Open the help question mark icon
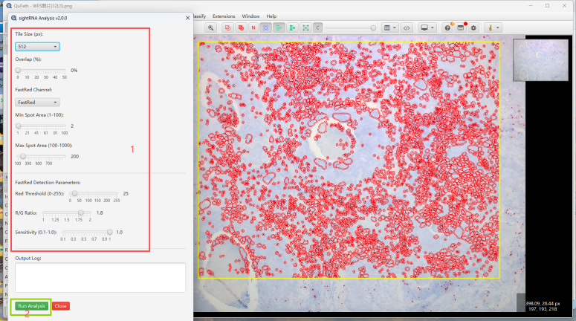 pyautogui.click(x=447, y=27)
